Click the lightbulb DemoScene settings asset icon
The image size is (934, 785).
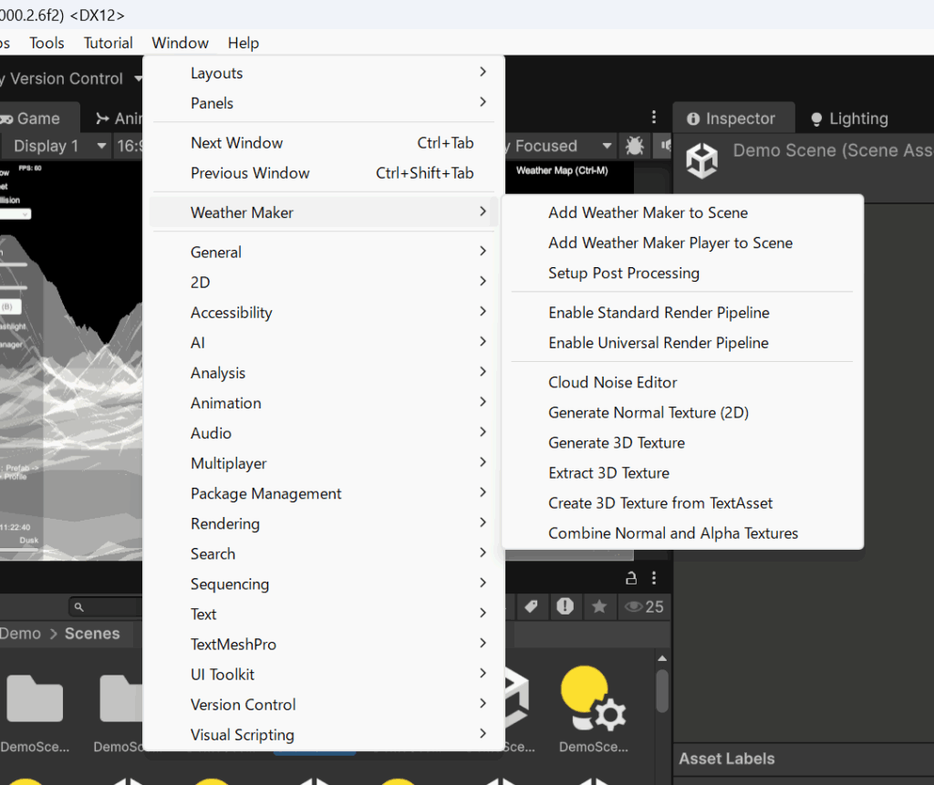click(x=592, y=699)
